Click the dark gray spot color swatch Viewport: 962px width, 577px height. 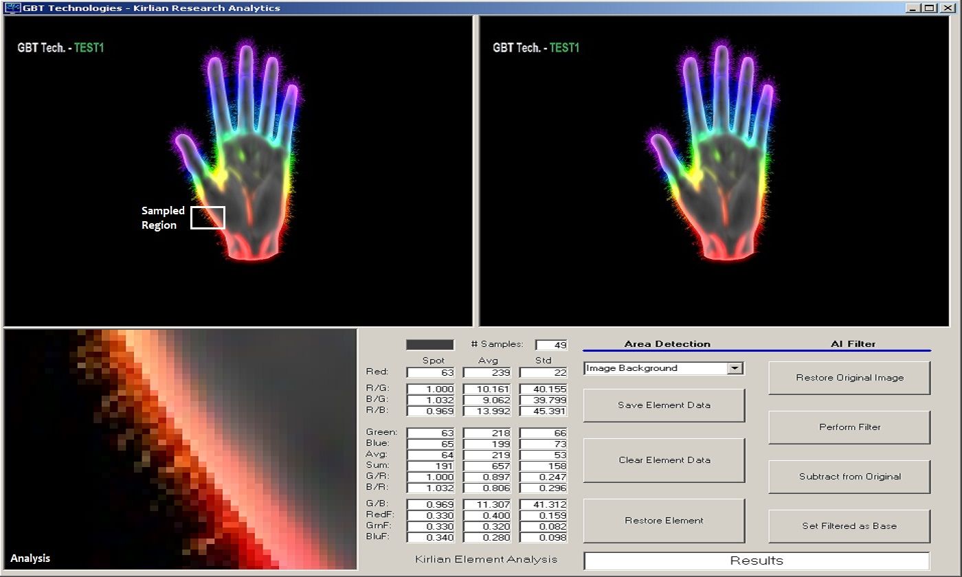(430, 345)
